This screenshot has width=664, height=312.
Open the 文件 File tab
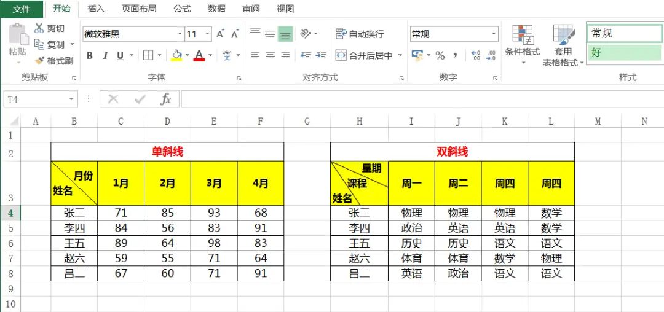[22, 9]
